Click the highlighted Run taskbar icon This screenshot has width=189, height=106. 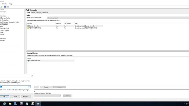[x=38, y=104]
